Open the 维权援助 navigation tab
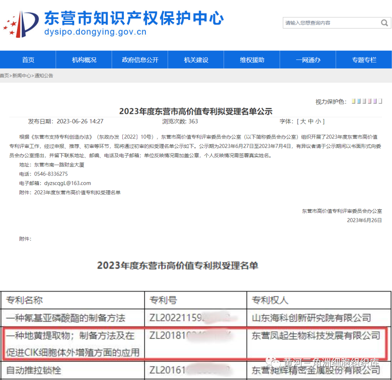392x380 pixels. pyautogui.click(x=252, y=60)
